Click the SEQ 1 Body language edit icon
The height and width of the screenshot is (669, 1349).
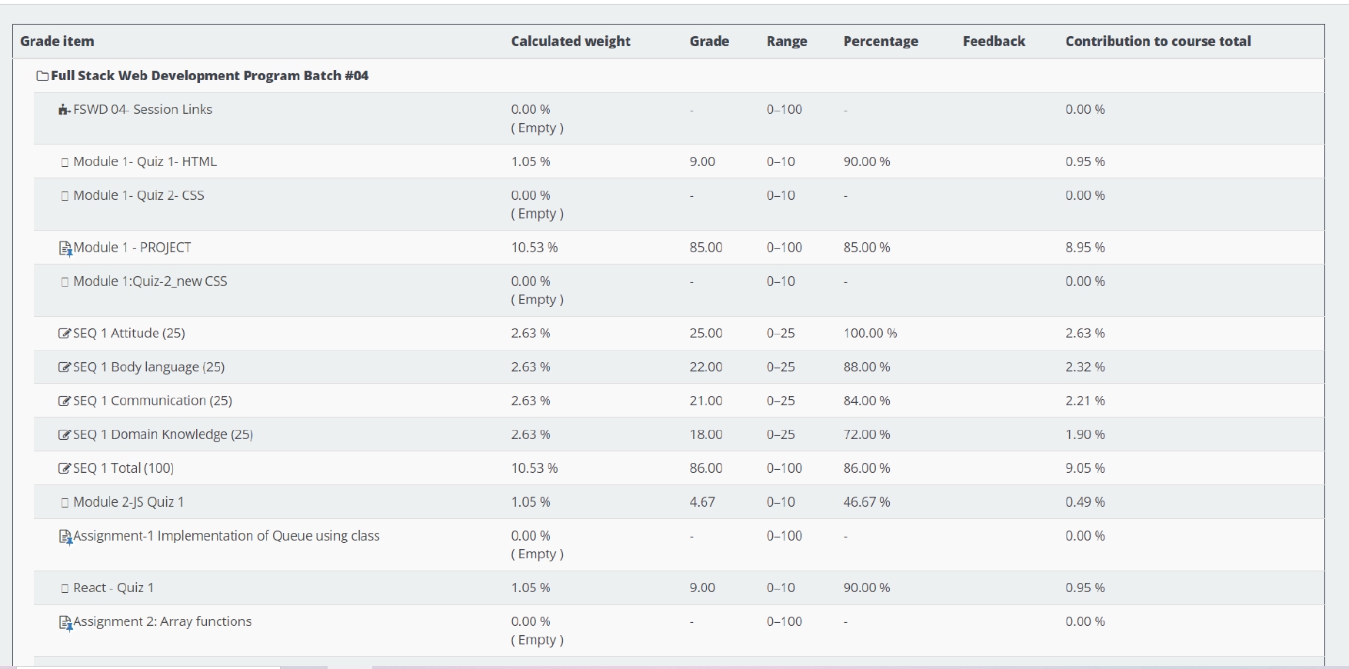point(65,368)
